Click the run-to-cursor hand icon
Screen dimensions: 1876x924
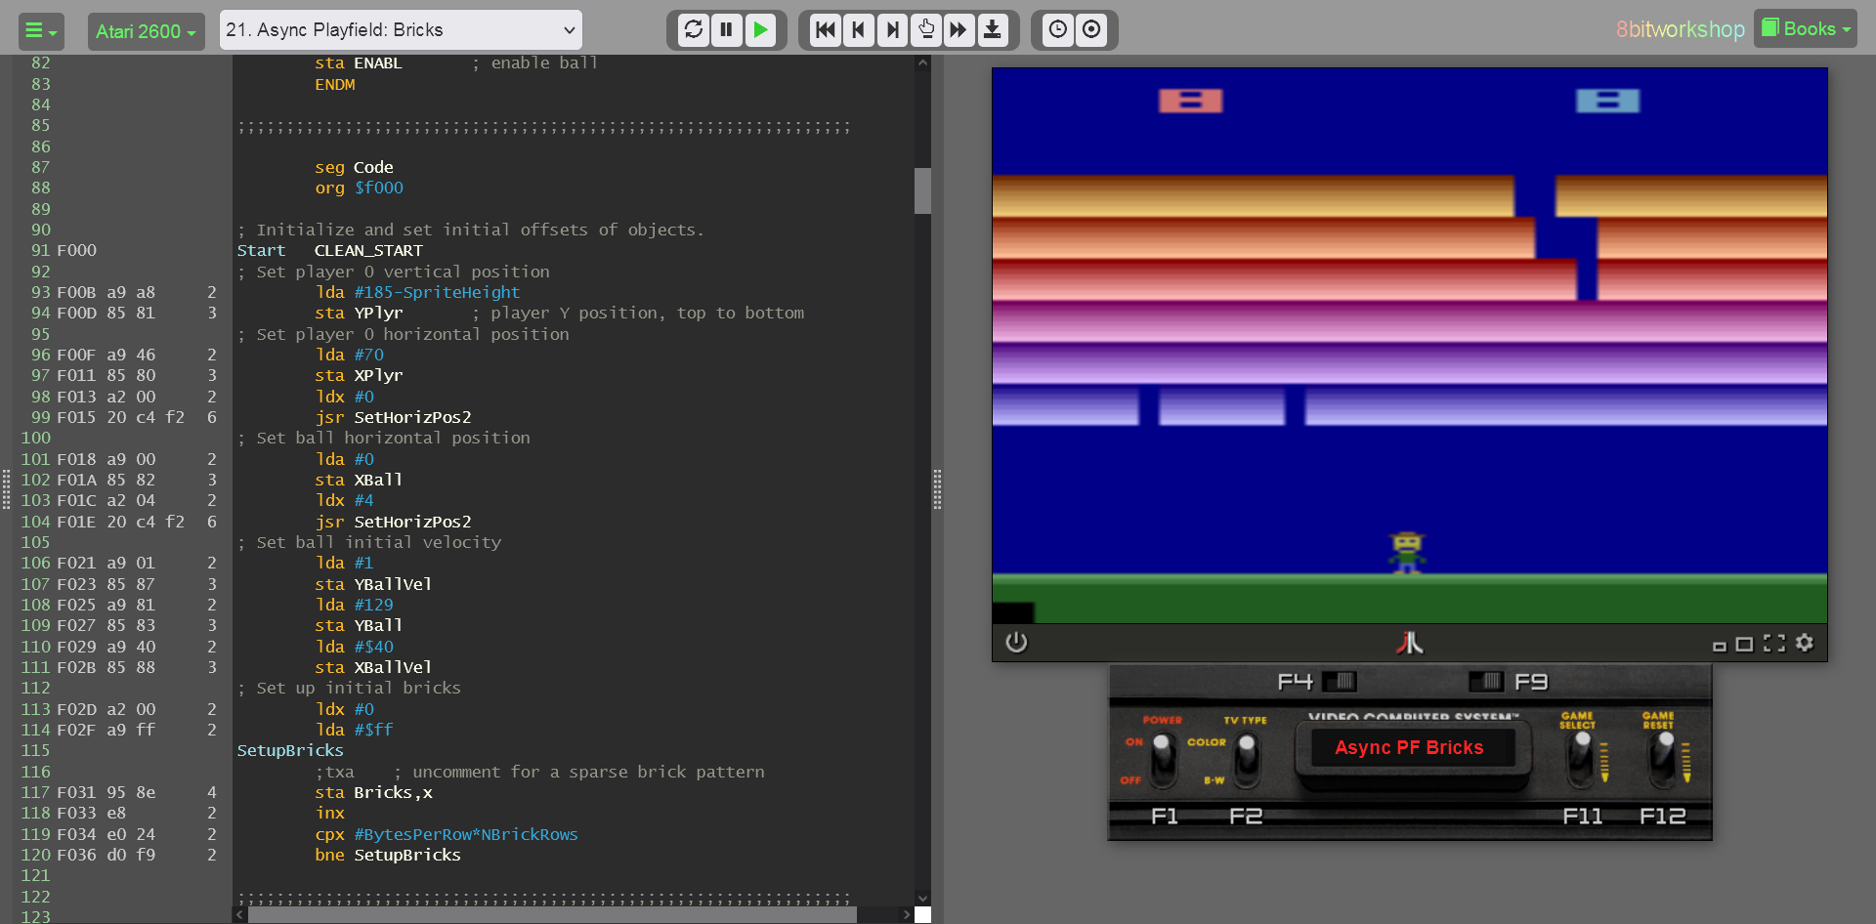click(925, 29)
